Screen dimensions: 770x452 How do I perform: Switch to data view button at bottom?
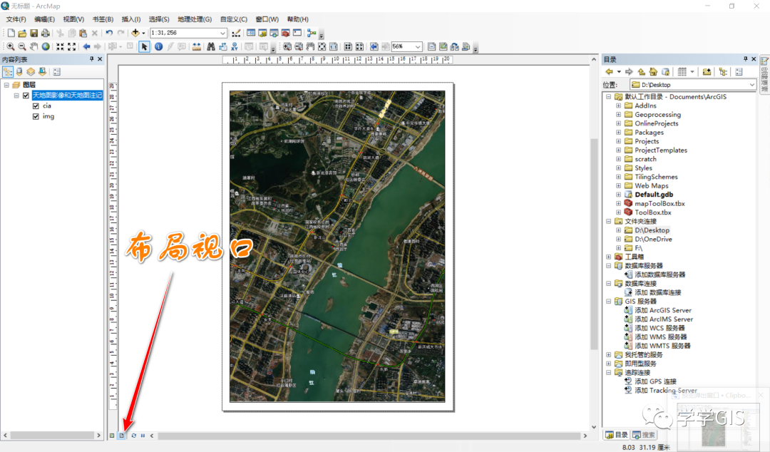[x=112, y=436]
